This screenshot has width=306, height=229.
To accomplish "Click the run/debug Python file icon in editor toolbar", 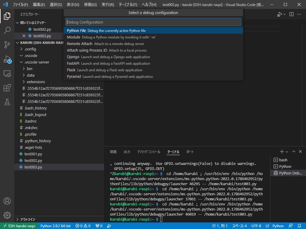I will click(x=279, y=14).
